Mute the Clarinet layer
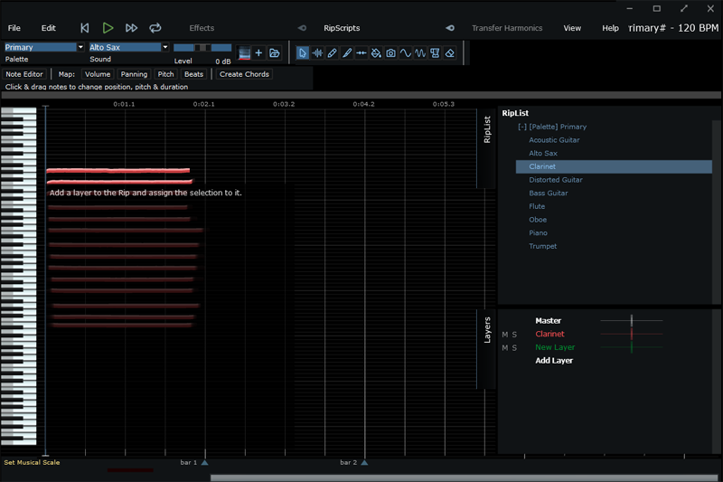Image resolution: width=723 pixels, height=482 pixels. point(505,335)
